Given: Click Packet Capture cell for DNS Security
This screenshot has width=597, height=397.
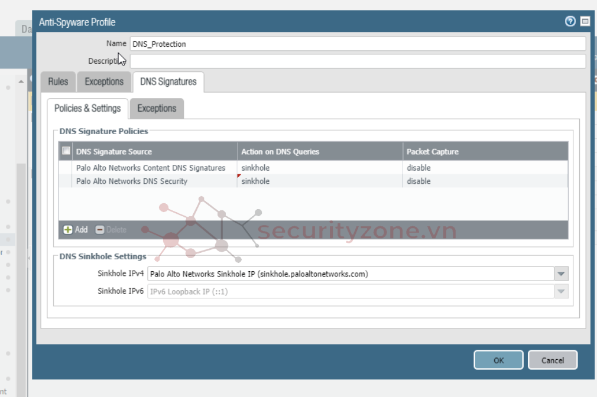Looking at the screenshot, I should pos(485,181).
